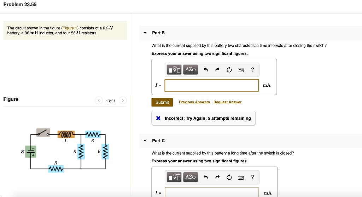The image size is (362, 197).
Task: Reset Part C answer with circular arrow
Action: pos(229,177)
